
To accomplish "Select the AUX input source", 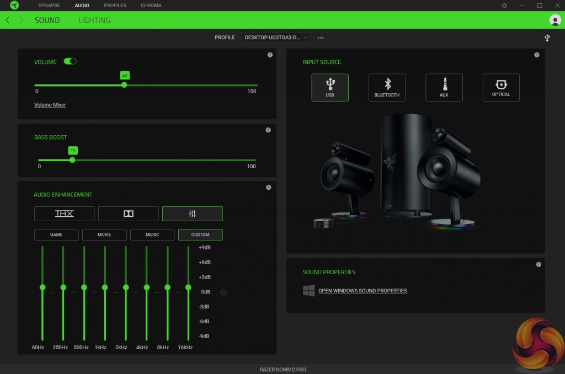I will 444,87.
